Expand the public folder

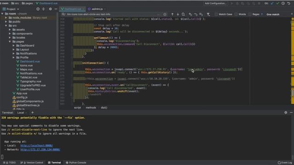[x=6, y=22]
